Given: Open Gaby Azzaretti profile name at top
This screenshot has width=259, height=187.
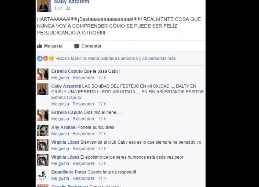Looking at the screenshot, I should click(72, 2).
